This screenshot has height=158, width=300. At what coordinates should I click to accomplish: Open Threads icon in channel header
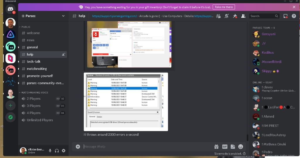(x=218, y=16)
